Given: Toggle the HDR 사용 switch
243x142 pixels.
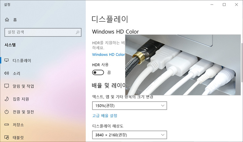Looking at the screenshot, I should point(98,73).
